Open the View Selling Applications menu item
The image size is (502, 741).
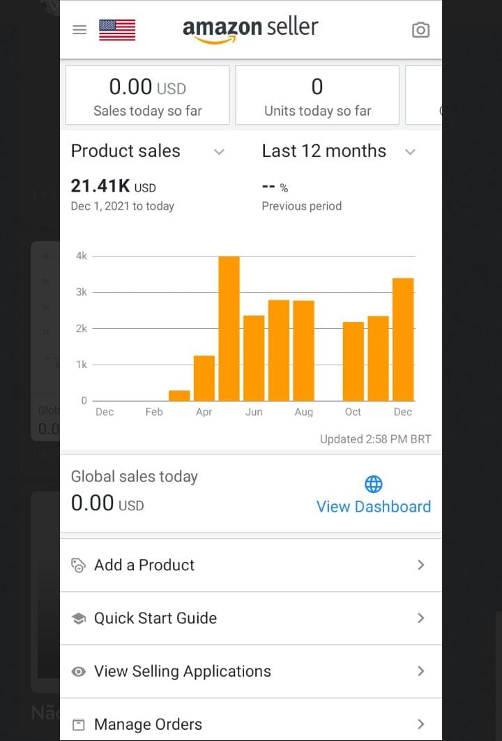pos(183,671)
